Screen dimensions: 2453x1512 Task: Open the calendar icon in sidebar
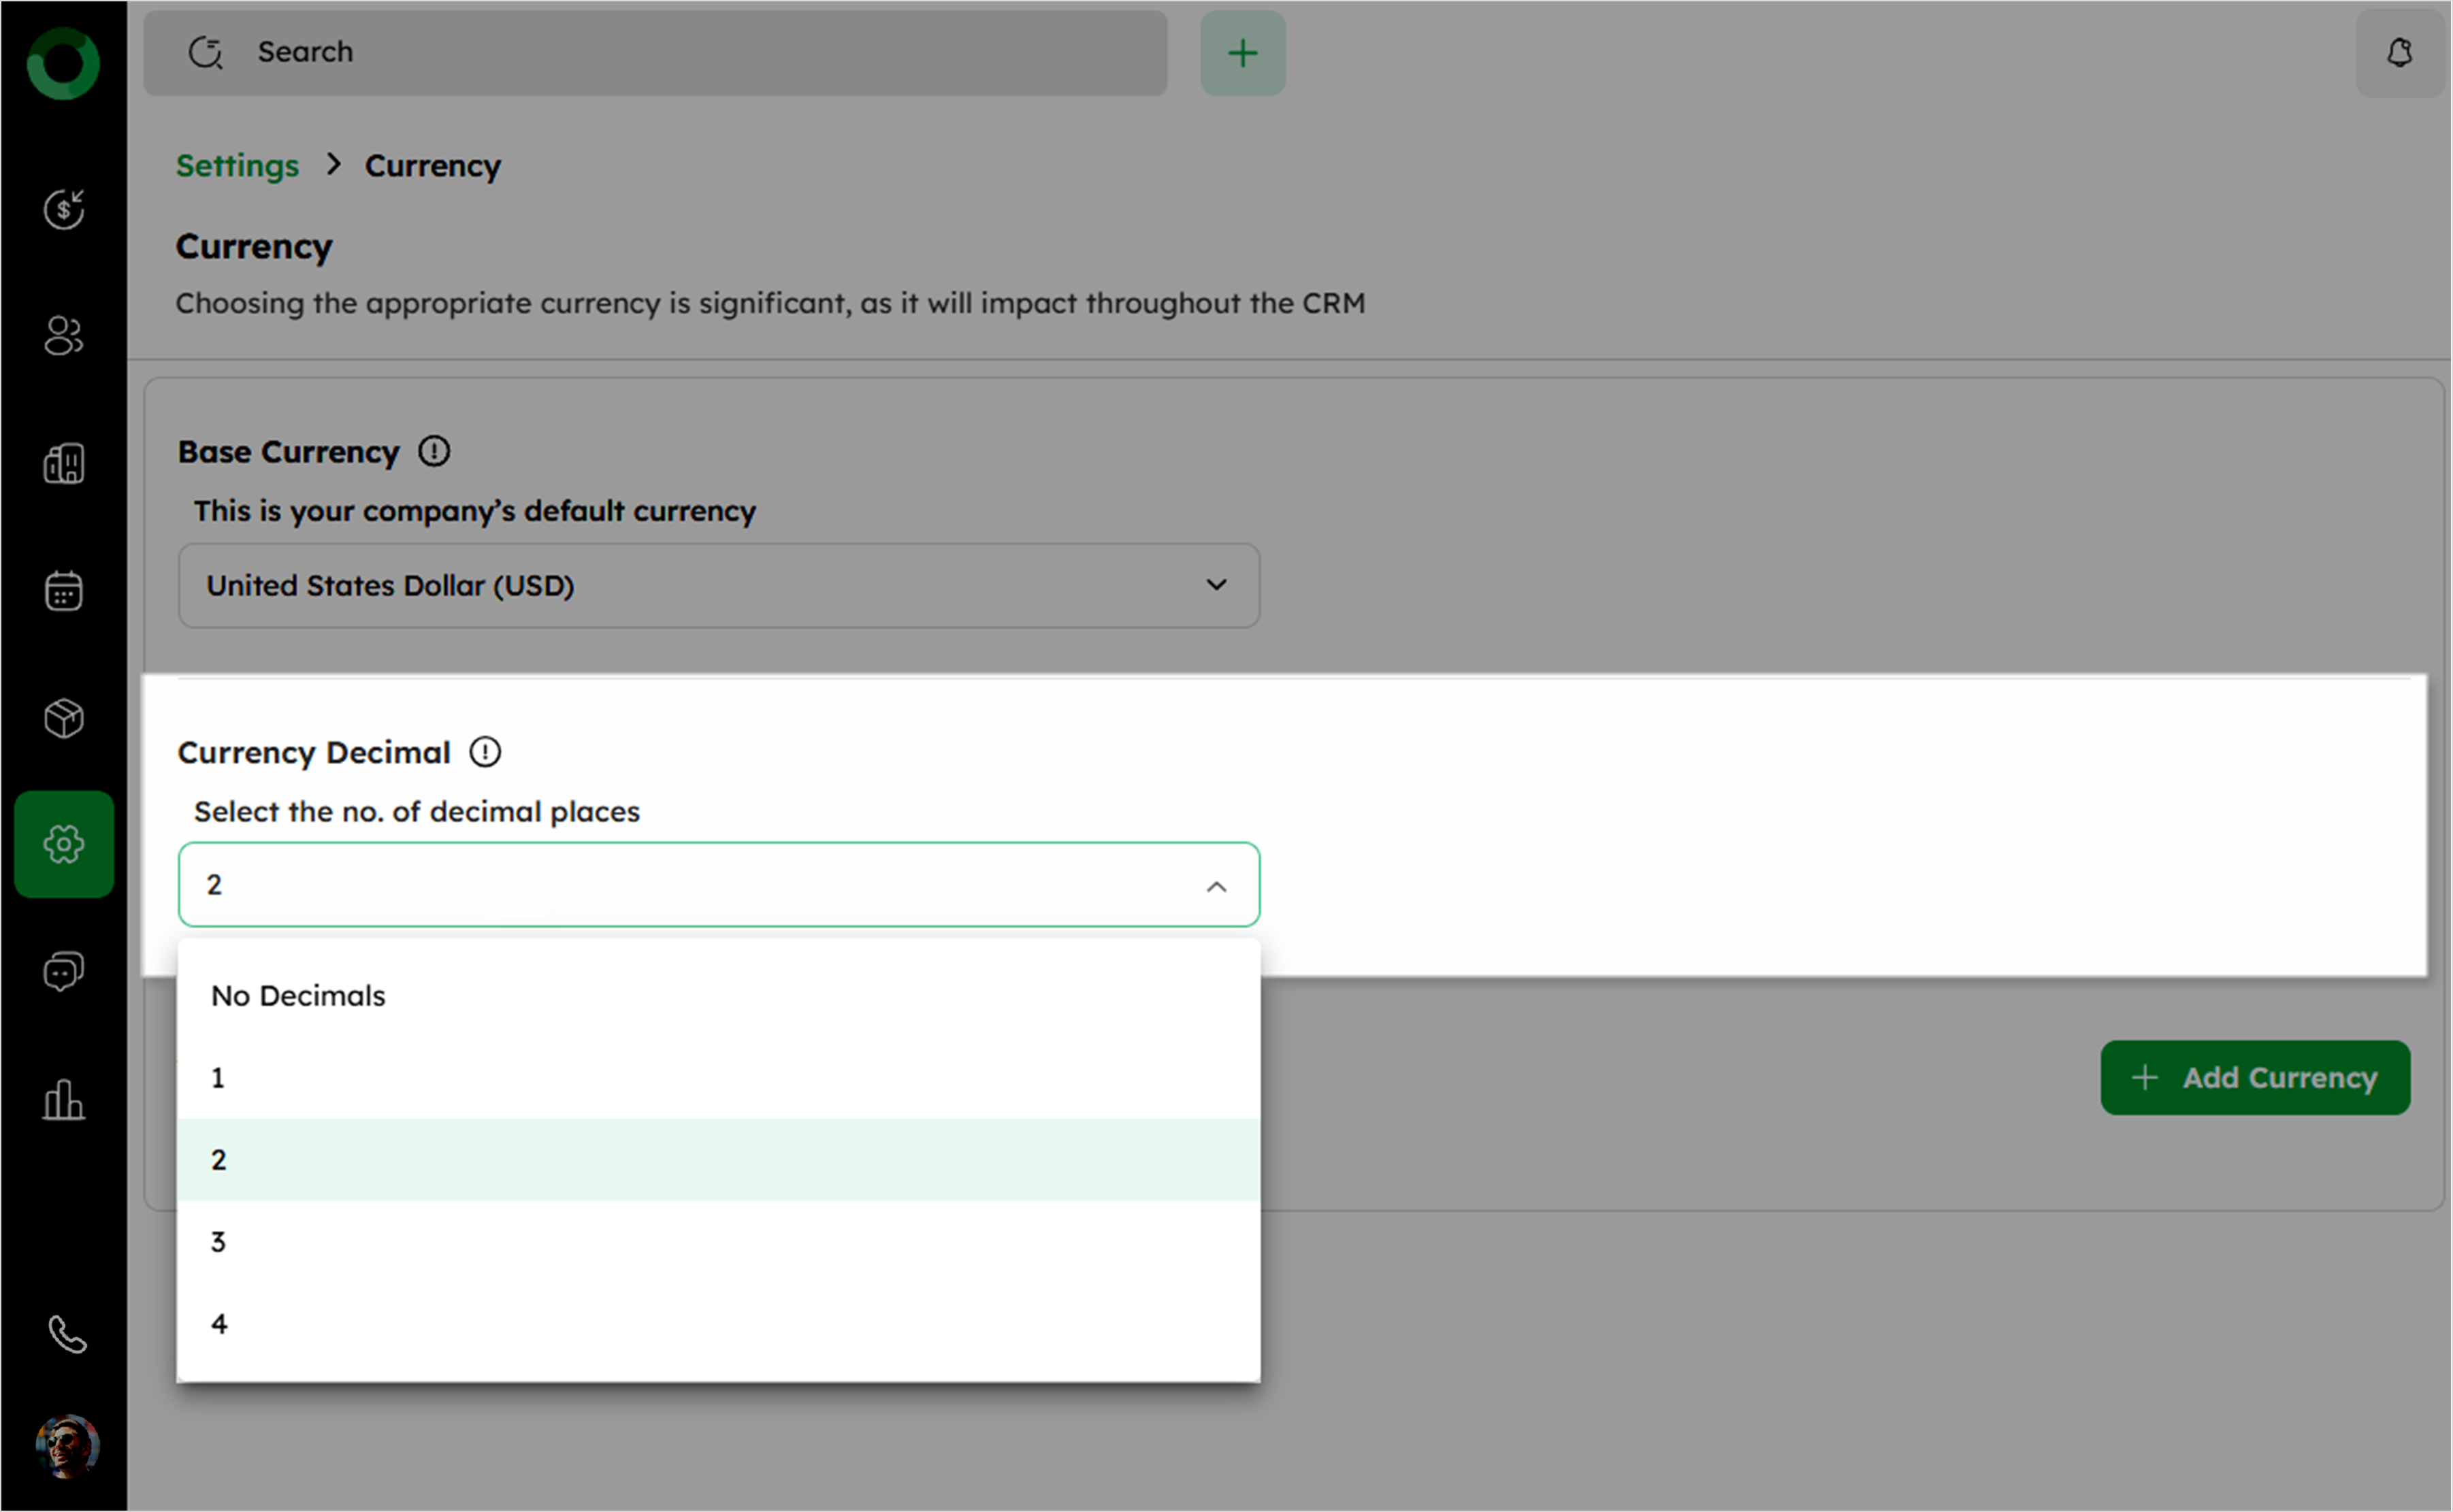(64, 590)
